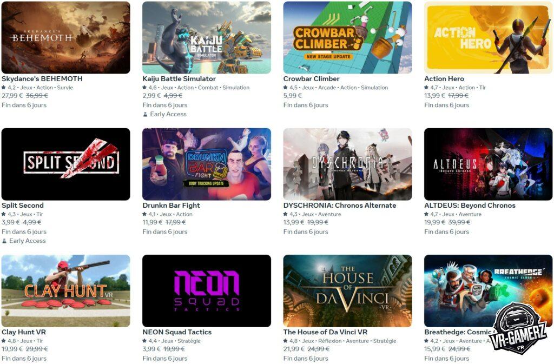Click the NEON Squad Tactics title link
Image resolution: width=554 pixels, height=364 pixels.
point(177,332)
